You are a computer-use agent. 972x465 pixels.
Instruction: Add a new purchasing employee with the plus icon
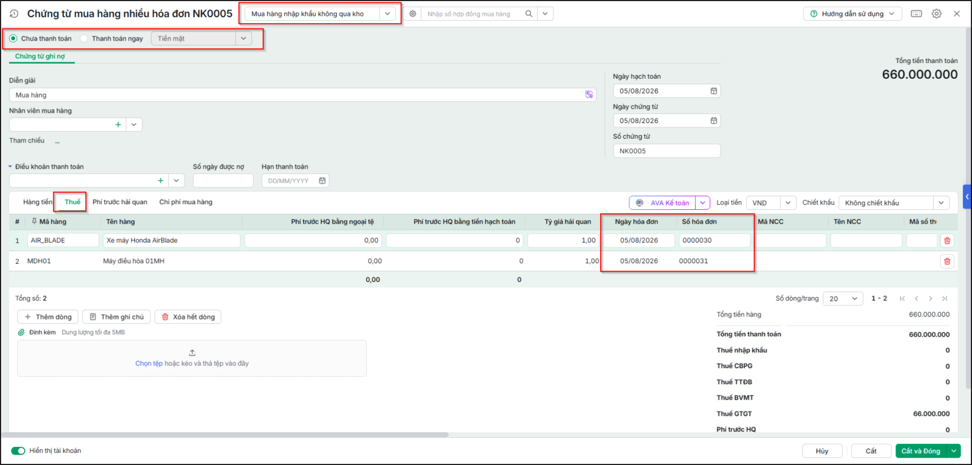[x=118, y=124]
